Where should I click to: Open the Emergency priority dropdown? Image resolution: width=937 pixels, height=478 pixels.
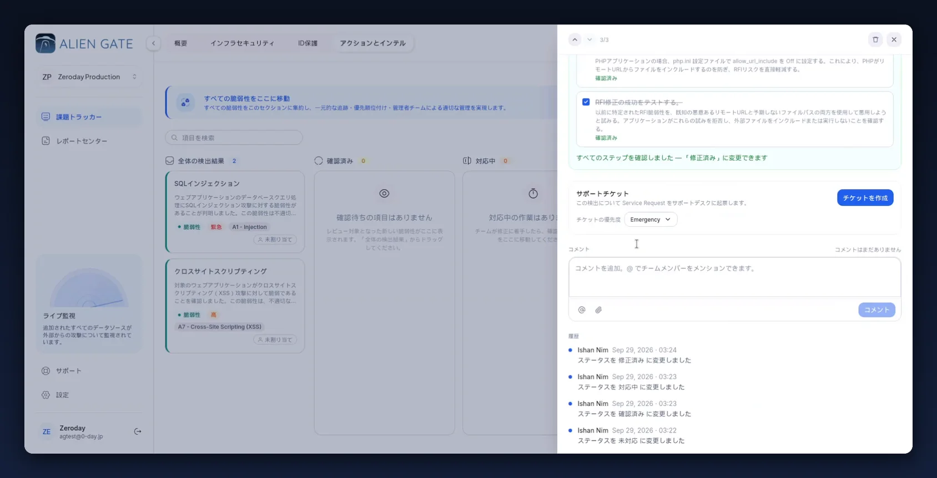point(651,220)
